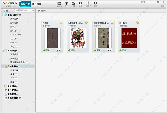Click the green 上传管理 arrow icon
The image size is (167, 113).
(x=6, y=90)
